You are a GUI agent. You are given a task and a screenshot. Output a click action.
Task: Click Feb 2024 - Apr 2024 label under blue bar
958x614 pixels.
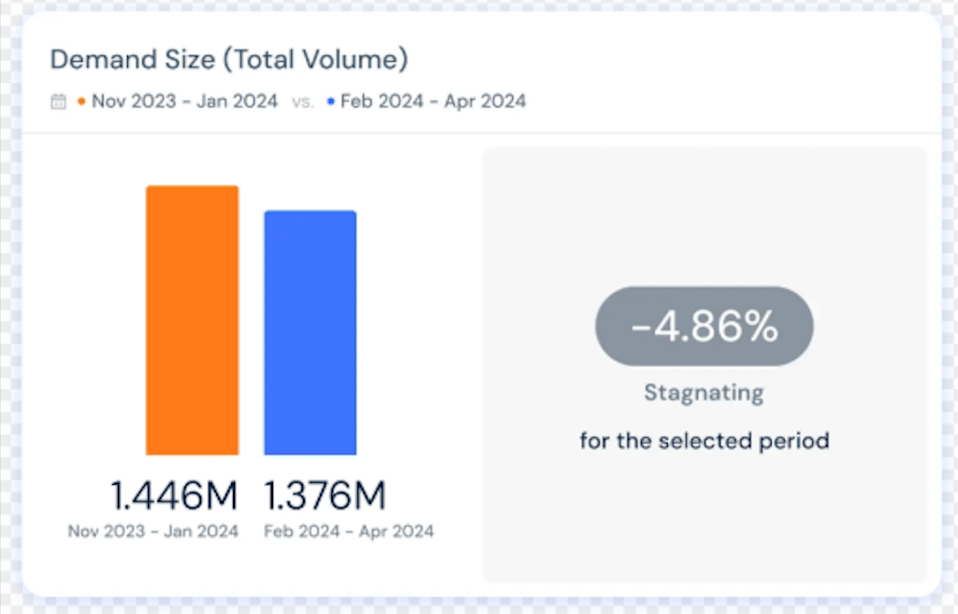click(x=349, y=532)
